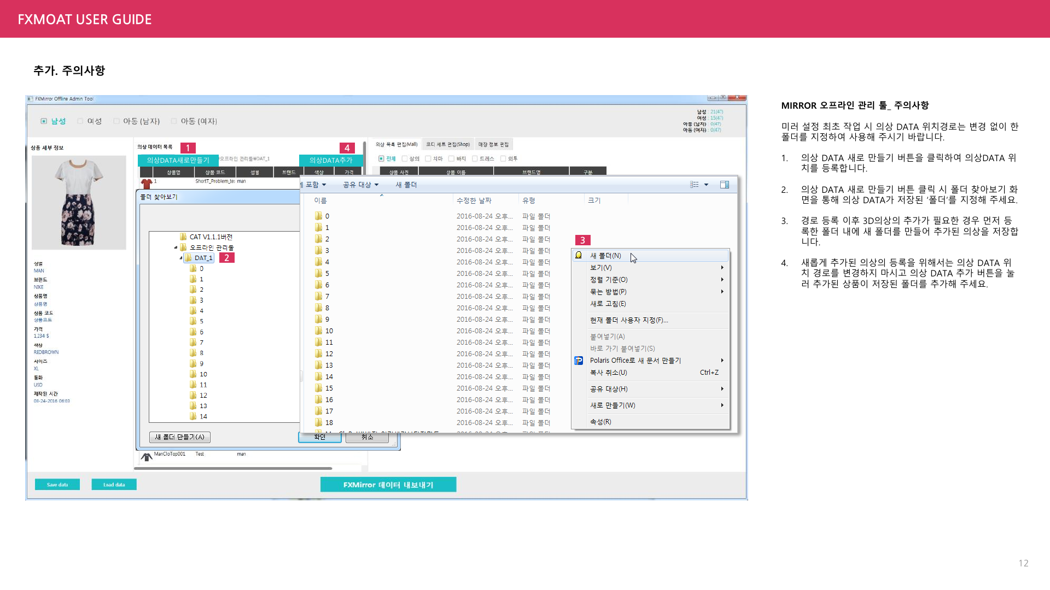Expand the 새로 만들기(W) submenu
Viewport: 1050px width, 590px height.
point(651,405)
